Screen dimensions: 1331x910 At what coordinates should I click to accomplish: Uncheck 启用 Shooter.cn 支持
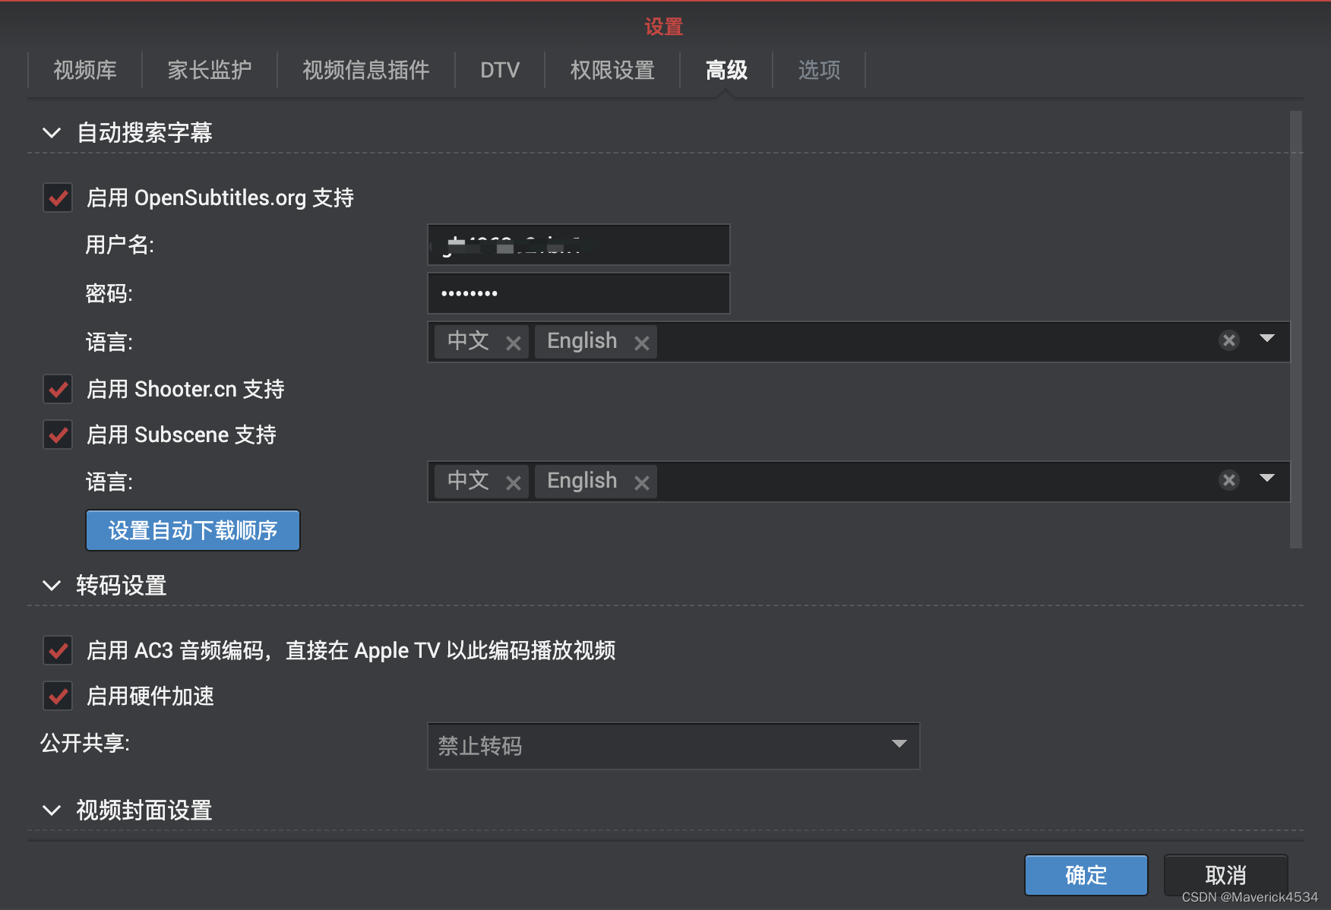58,389
